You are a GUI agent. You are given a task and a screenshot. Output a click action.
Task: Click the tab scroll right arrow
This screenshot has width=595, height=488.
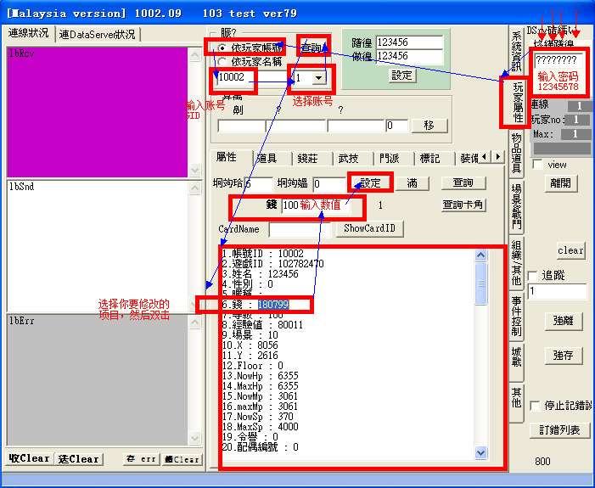click(497, 157)
